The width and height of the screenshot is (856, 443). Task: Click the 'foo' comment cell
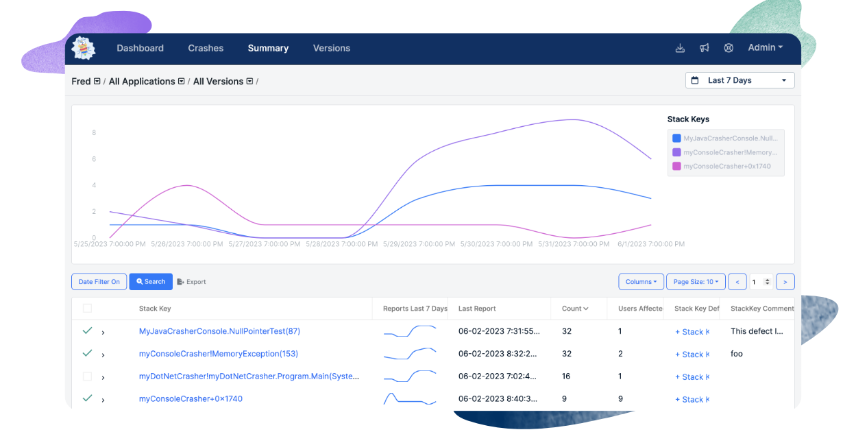tap(737, 354)
